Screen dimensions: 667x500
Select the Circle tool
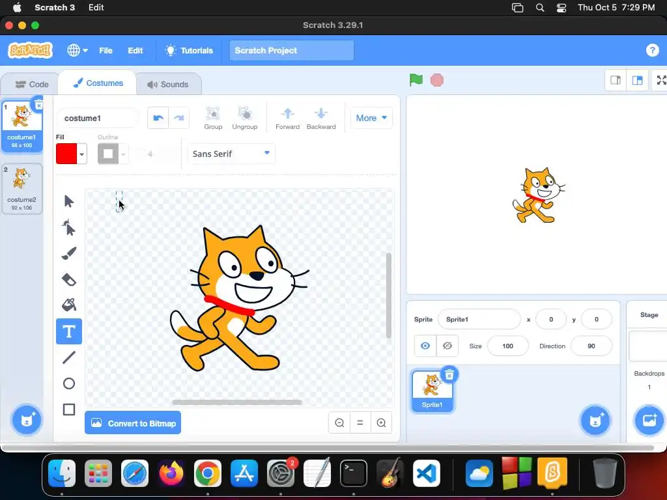tap(69, 383)
